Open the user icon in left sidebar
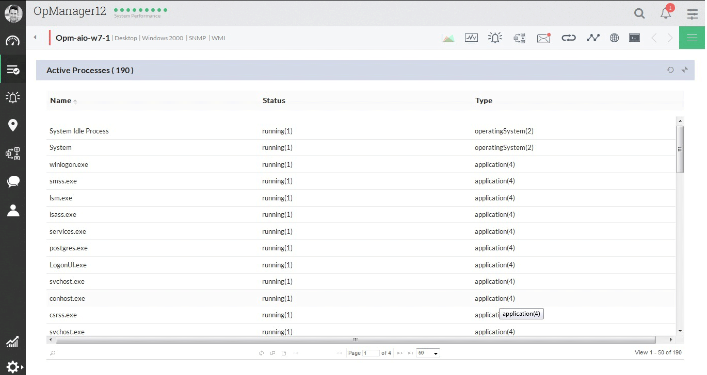This screenshot has width=707, height=375. tap(13, 210)
